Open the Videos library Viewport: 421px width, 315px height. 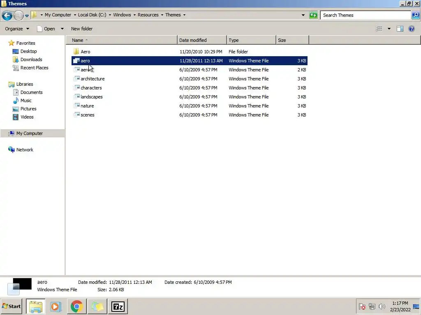[x=27, y=117]
